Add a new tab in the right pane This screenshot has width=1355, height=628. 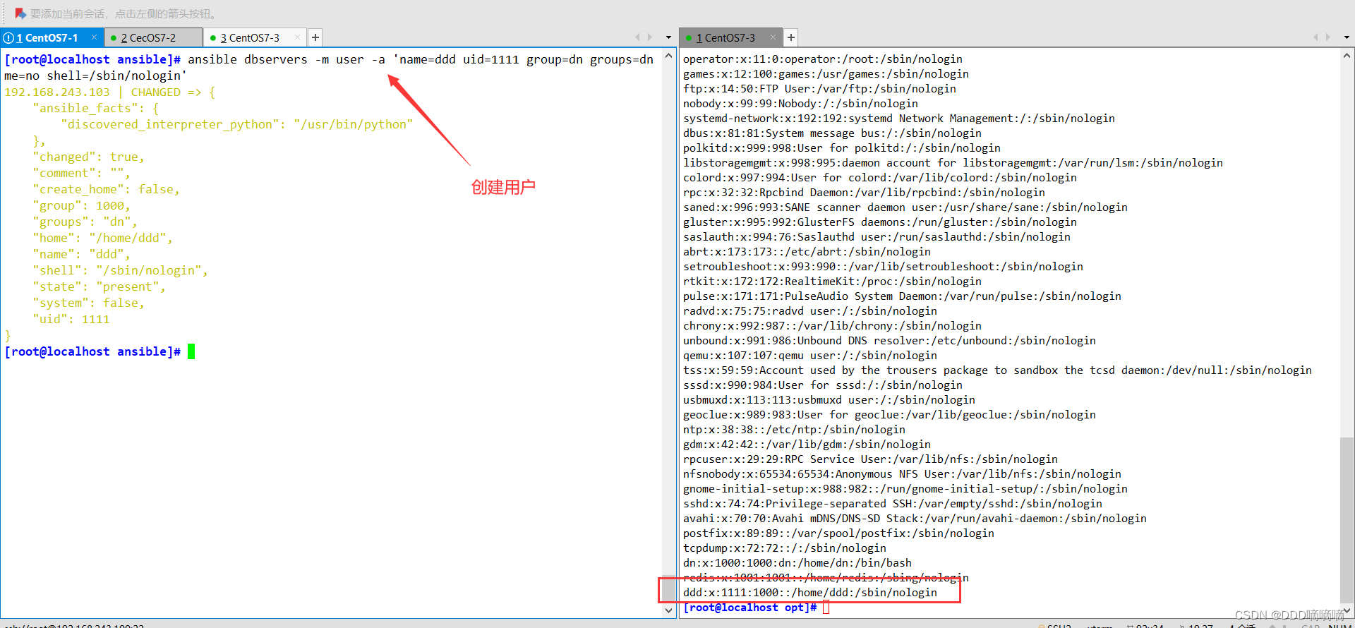pyautogui.click(x=791, y=37)
